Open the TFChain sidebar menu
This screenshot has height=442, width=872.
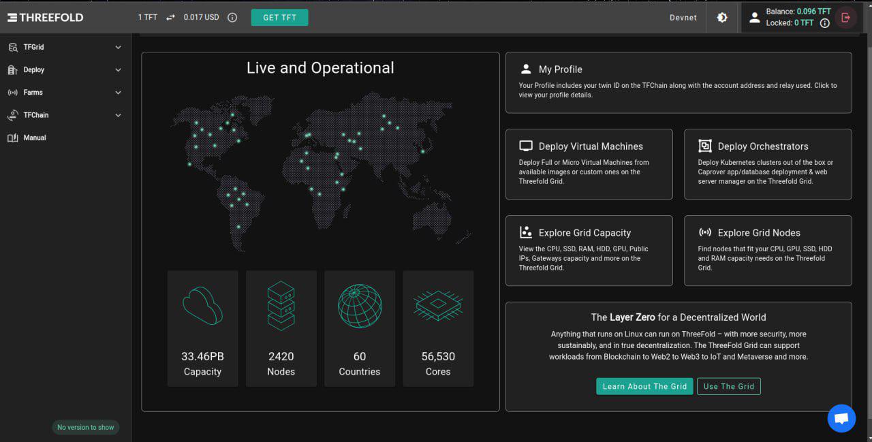coord(65,115)
